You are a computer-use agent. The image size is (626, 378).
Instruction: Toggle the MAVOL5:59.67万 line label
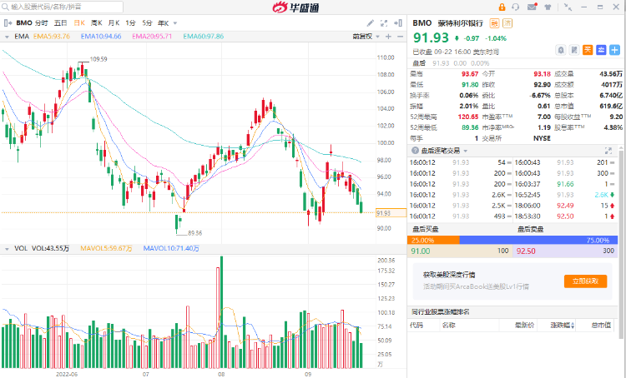(x=106, y=248)
